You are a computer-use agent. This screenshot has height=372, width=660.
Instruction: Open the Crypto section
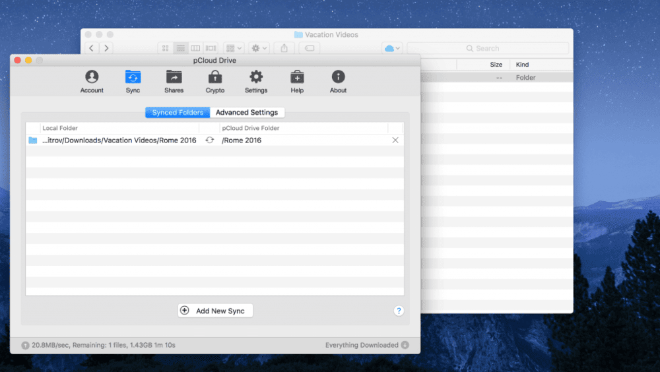pyautogui.click(x=214, y=82)
